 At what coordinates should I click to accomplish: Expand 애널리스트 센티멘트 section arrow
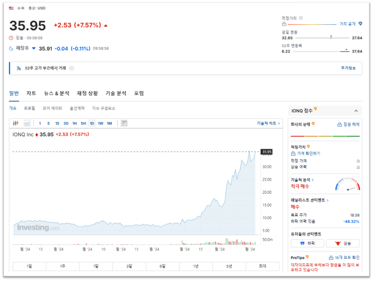point(328,200)
